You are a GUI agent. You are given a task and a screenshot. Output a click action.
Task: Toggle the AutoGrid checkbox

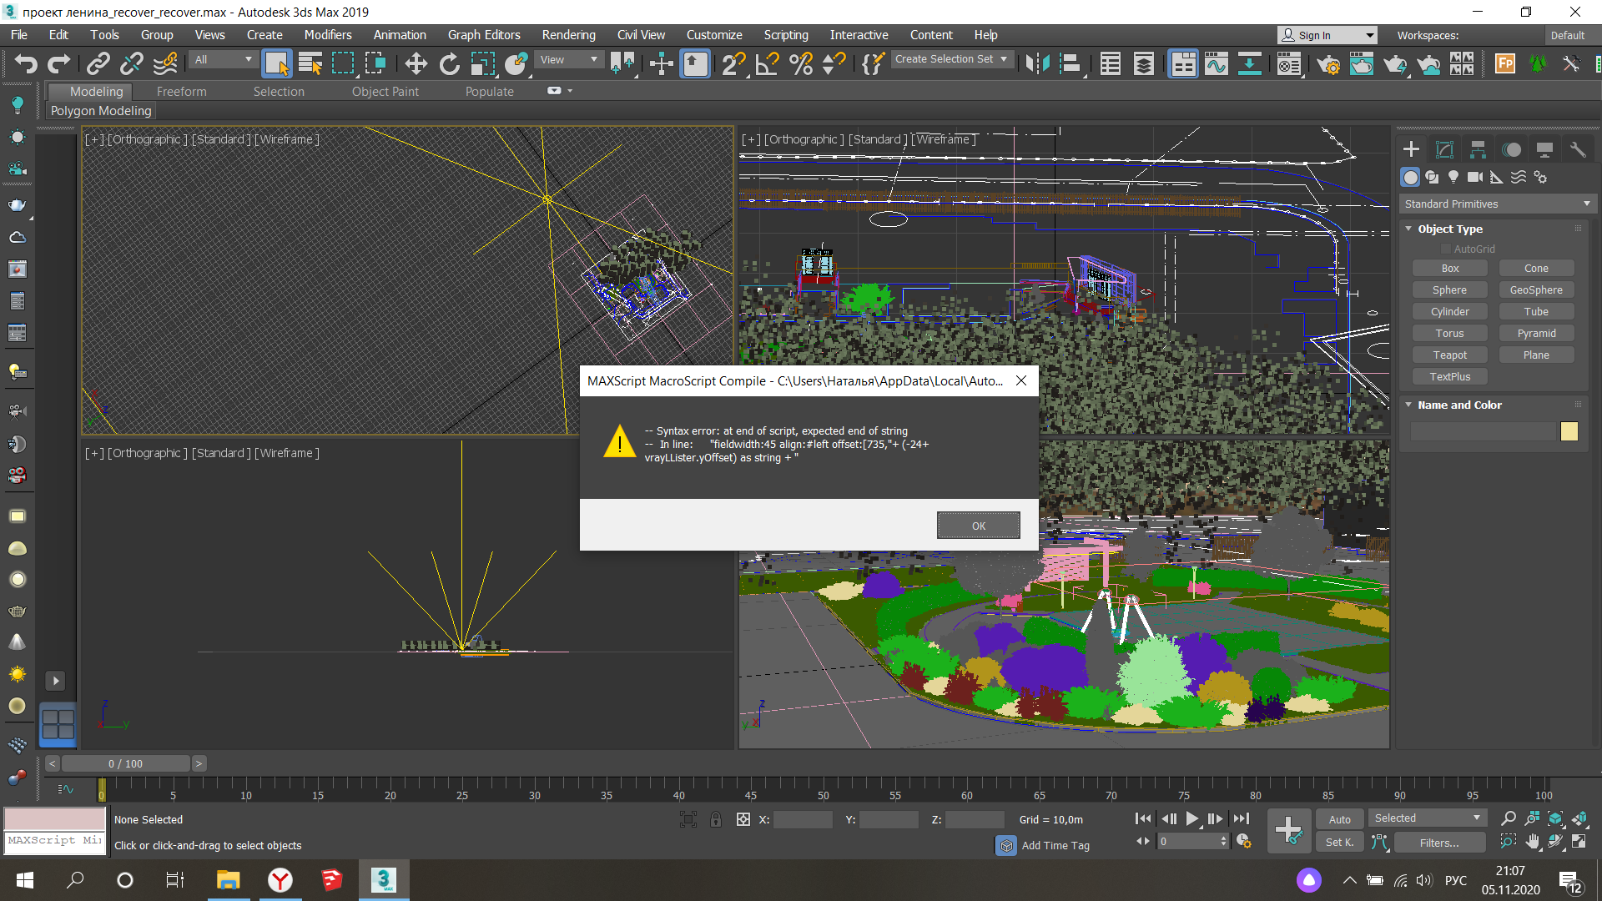point(1446,249)
